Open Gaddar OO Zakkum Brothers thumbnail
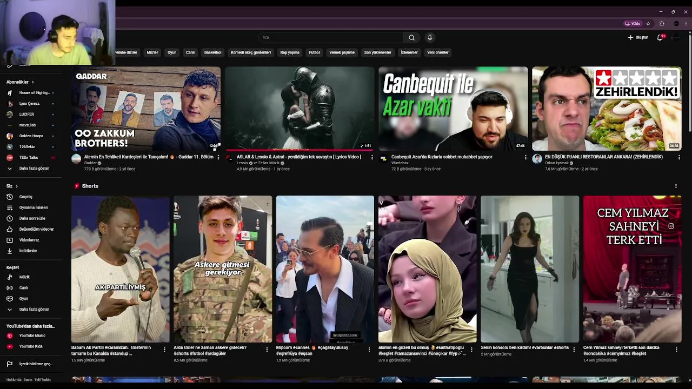The image size is (692, 389). click(x=146, y=109)
